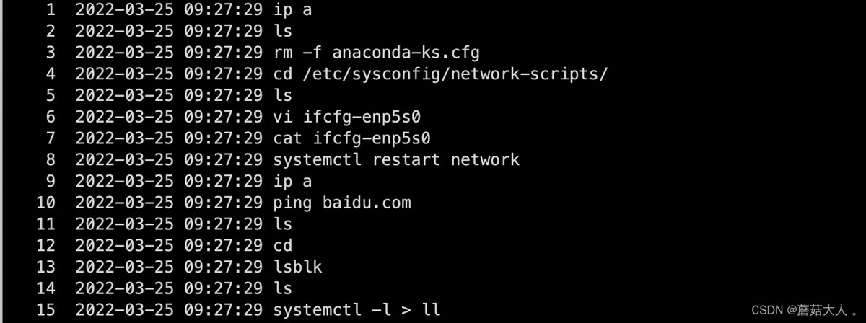Image resolution: width=866 pixels, height=323 pixels.
Task: Click the 'ls' command on line 5
Action: click(283, 95)
